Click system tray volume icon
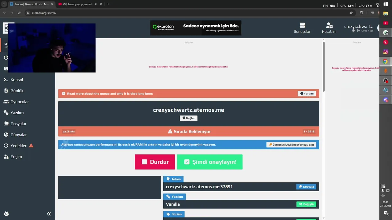Image resolution: width=392 pixels, height=220 pixels. (383, 196)
